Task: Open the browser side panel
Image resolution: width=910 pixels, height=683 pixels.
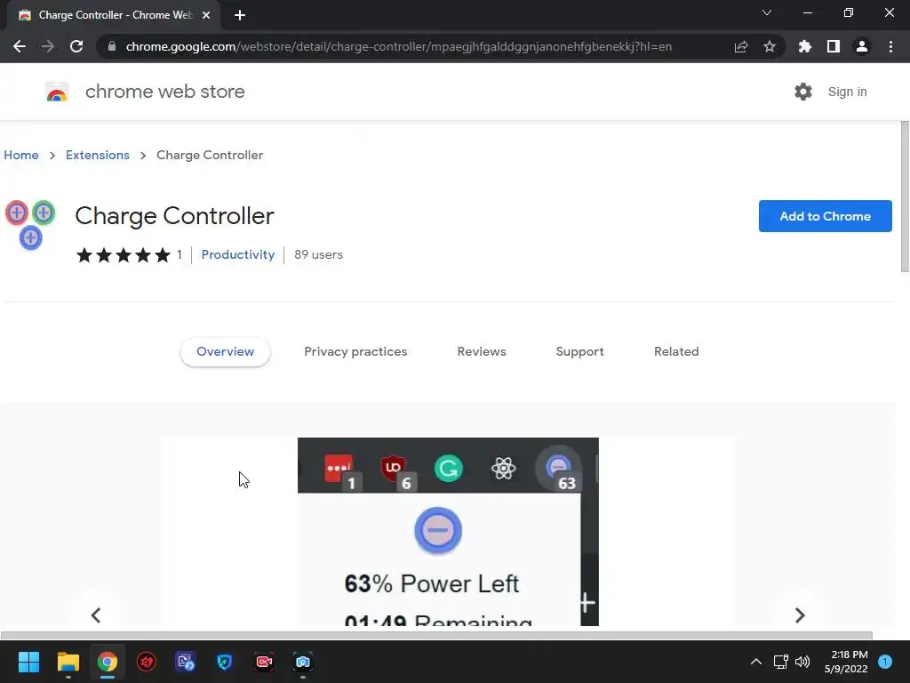Action: pos(834,46)
